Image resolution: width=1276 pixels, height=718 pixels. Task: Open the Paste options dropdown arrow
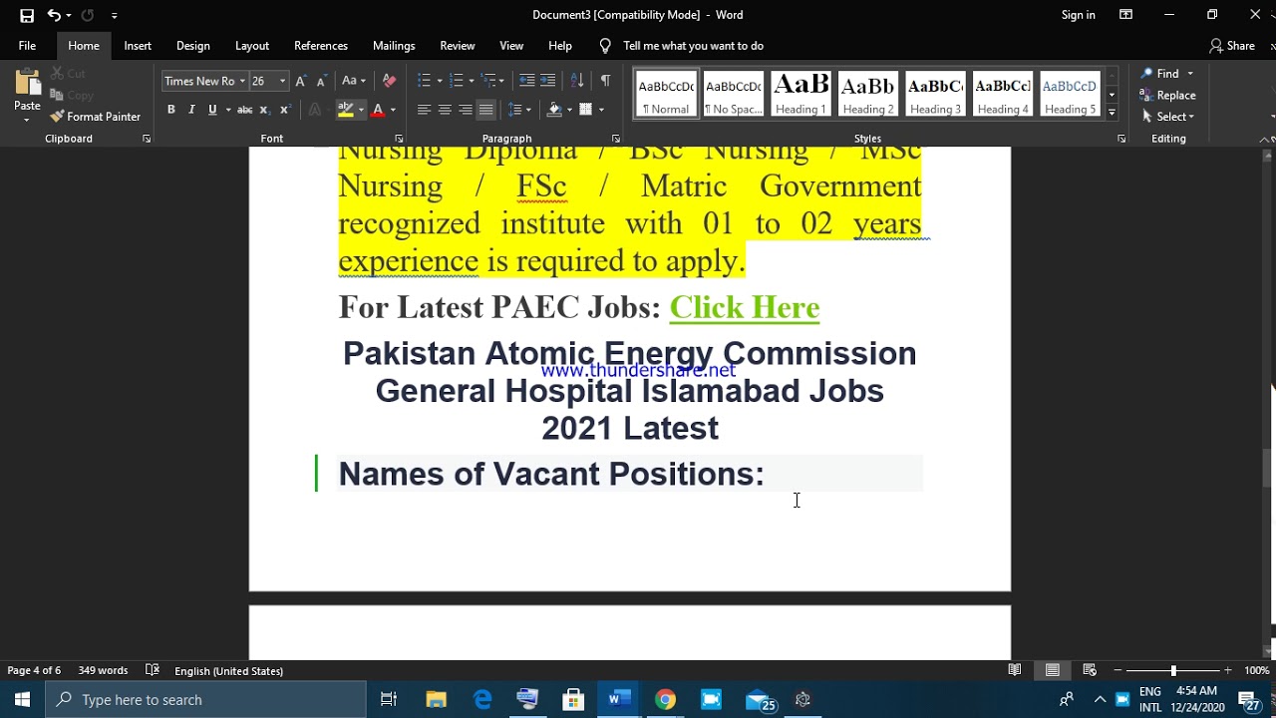click(27, 120)
